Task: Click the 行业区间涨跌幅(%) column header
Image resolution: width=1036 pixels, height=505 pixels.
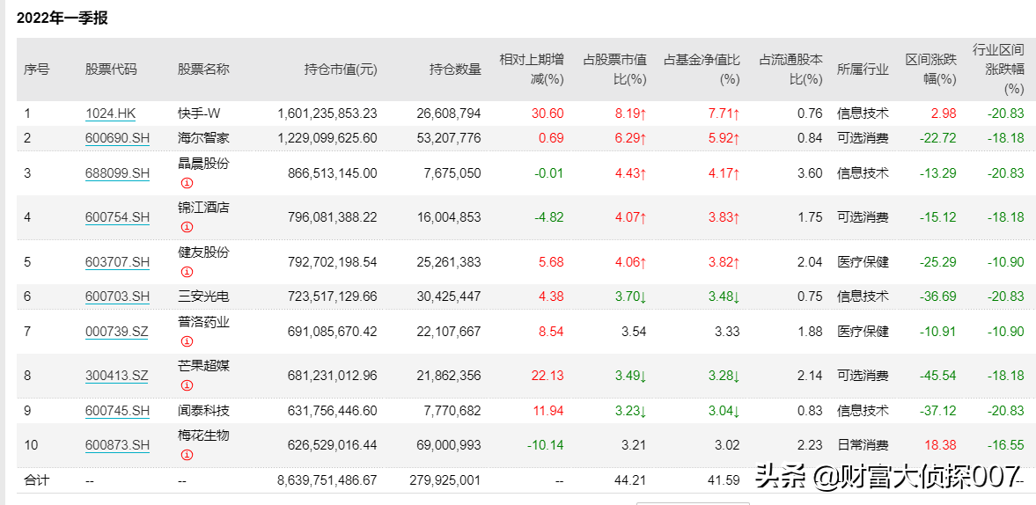Action: (x=997, y=69)
